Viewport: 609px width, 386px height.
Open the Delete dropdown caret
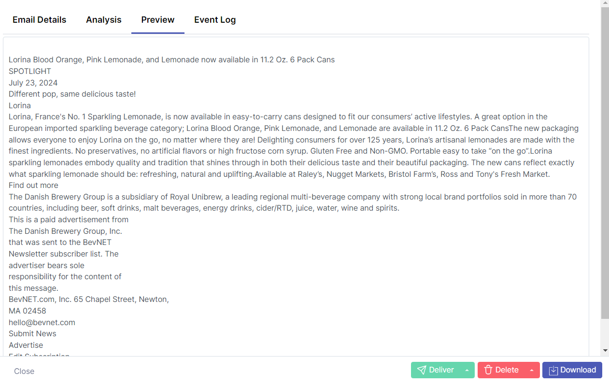point(532,370)
